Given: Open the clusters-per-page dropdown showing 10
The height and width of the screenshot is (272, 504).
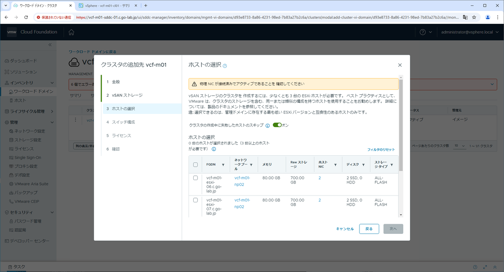Looking at the screenshot, I should point(460,146).
